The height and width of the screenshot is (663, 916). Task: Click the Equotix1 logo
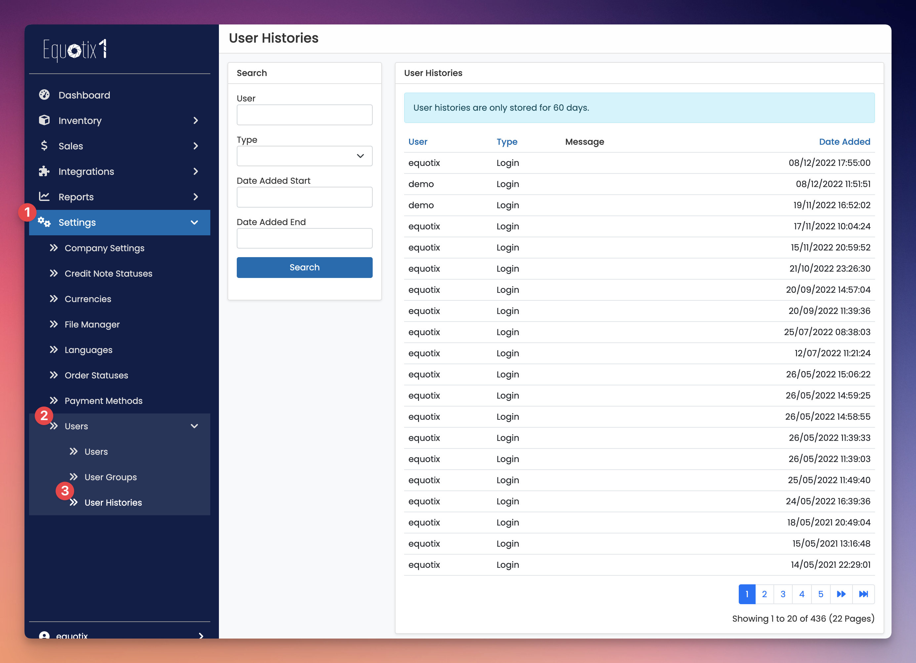pos(75,50)
